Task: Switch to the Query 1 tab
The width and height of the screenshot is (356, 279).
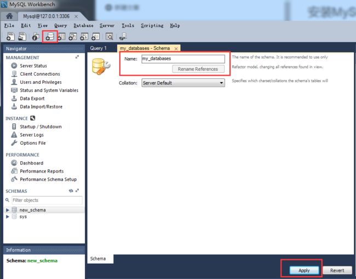Action: tap(98, 48)
